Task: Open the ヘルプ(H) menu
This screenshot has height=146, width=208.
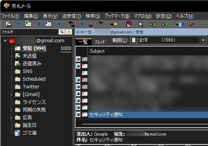Action: point(185,16)
